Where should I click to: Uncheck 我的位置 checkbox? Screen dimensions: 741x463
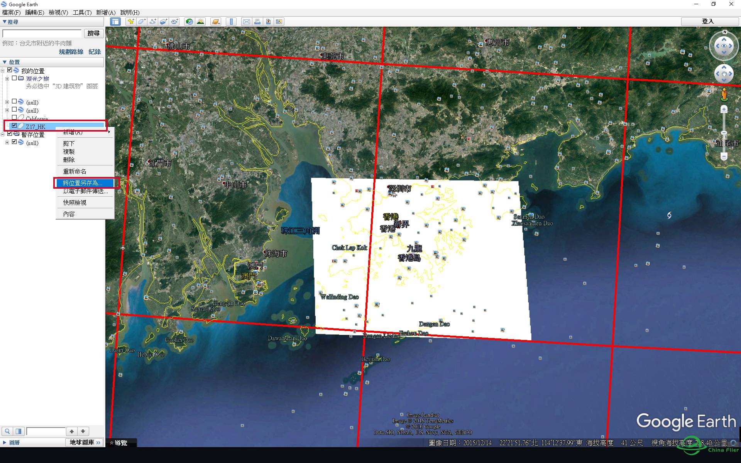point(10,70)
